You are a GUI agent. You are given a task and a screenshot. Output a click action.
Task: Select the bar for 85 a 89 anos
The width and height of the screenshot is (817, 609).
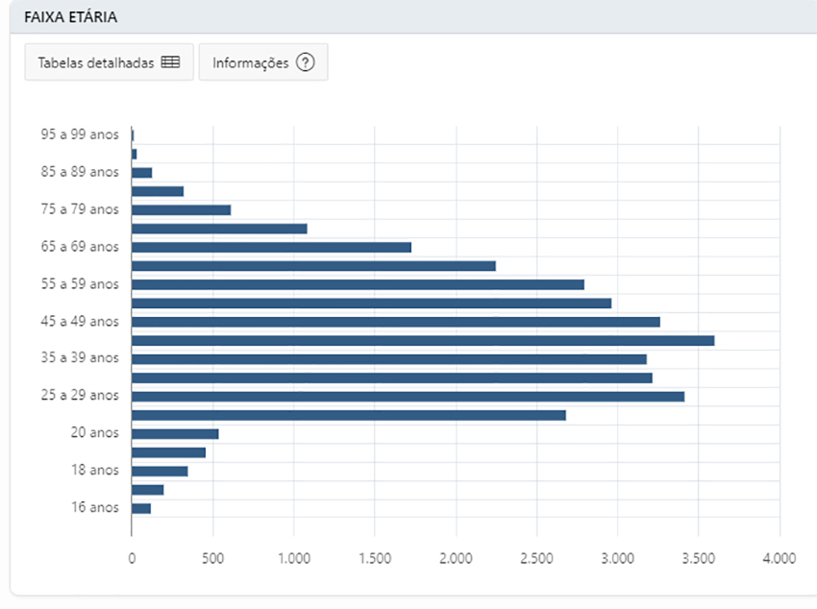141,173
